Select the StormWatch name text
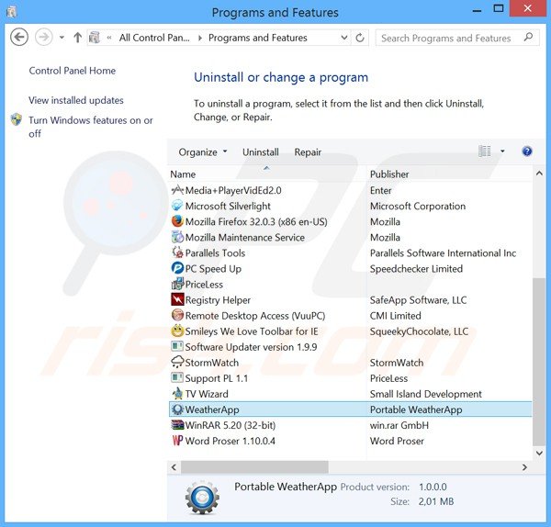The image size is (551, 527). point(211,363)
